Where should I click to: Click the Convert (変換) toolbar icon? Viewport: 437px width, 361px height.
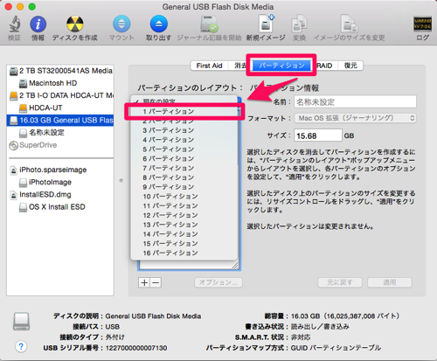[299, 24]
